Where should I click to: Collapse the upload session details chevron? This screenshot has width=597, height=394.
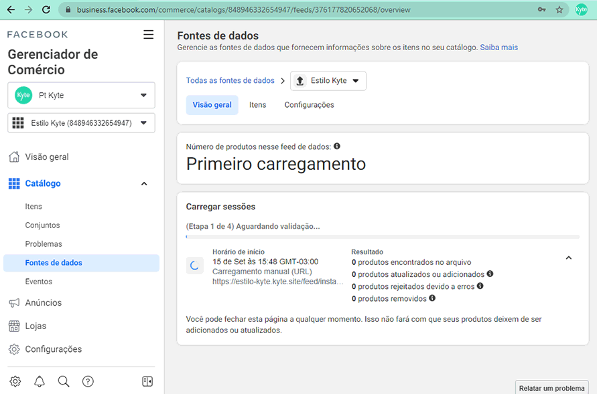click(x=568, y=258)
